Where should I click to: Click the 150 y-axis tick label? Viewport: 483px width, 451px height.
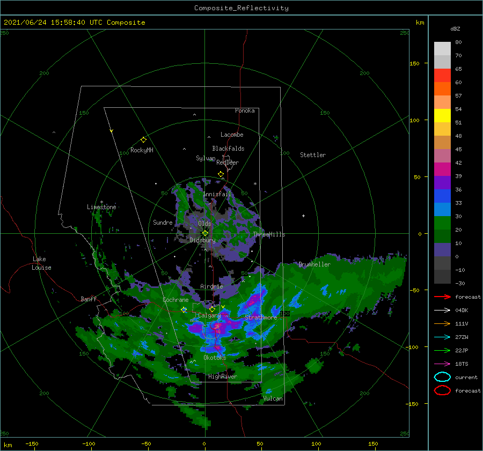(x=414, y=63)
